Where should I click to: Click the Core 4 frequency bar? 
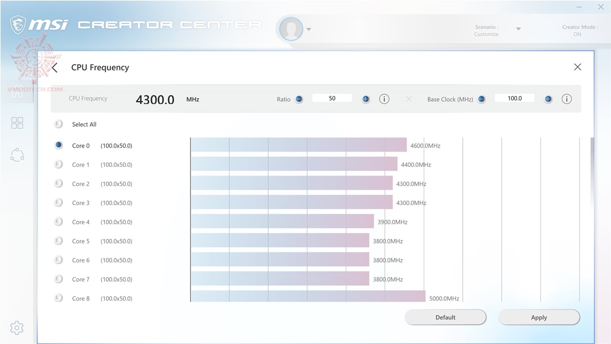point(282,221)
